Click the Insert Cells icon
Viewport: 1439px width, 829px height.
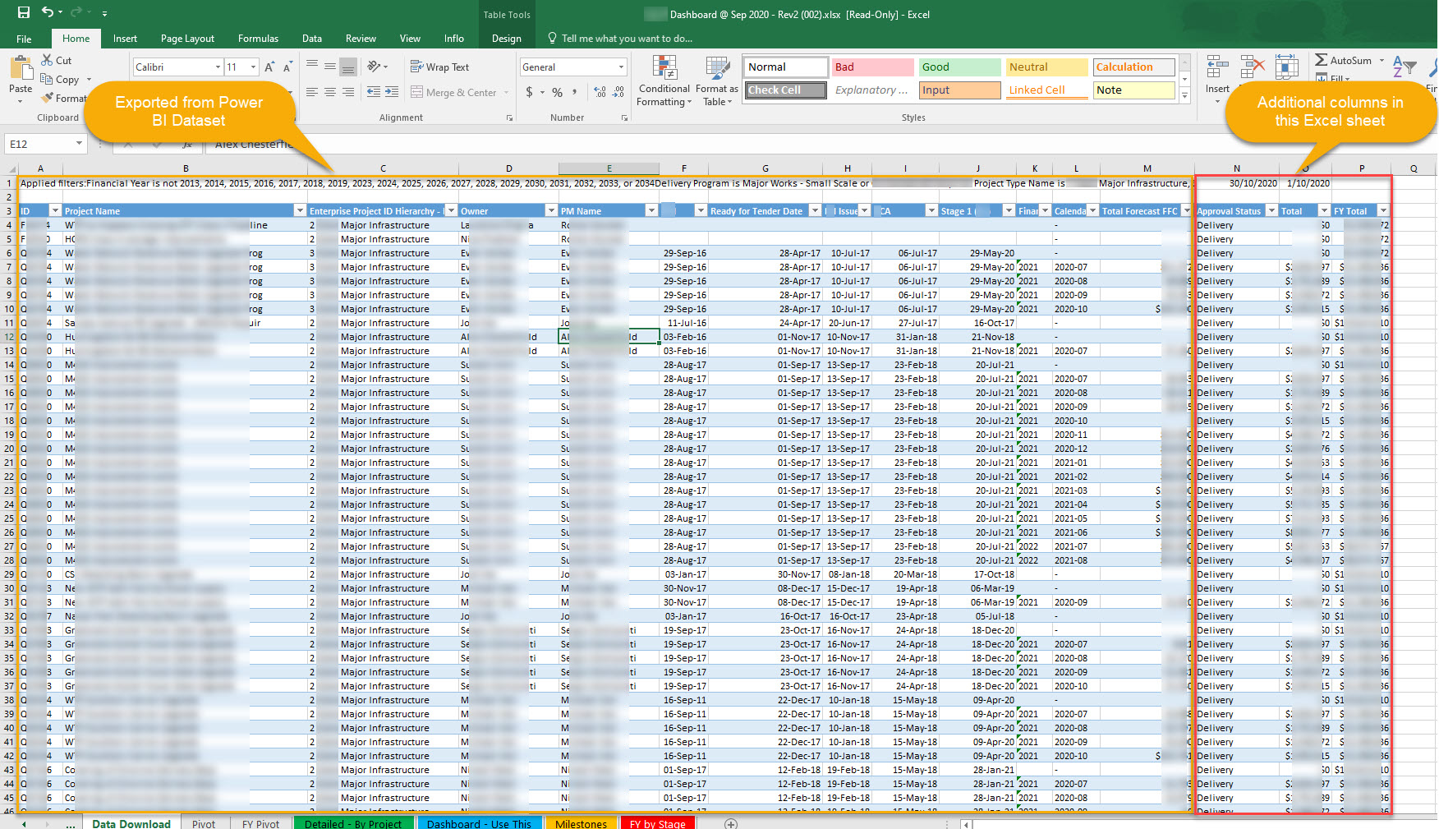[1217, 68]
